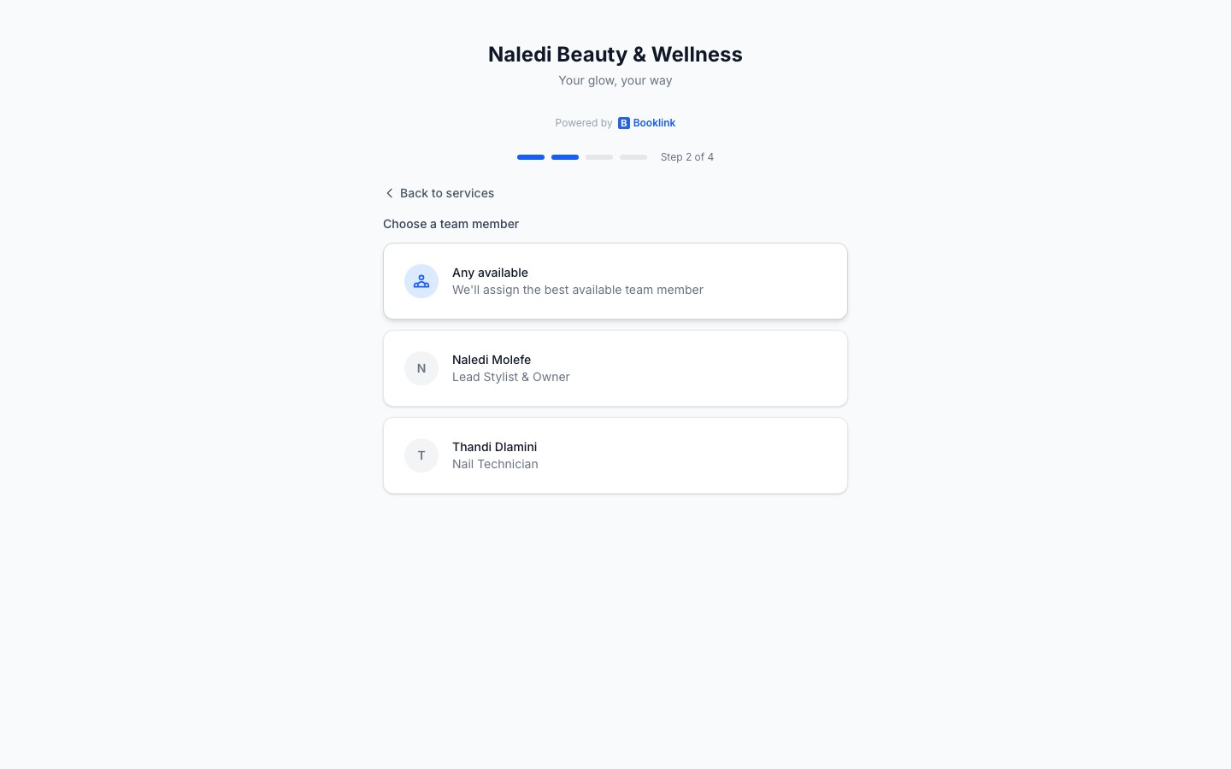Go back to services

pyautogui.click(x=446, y=193)
